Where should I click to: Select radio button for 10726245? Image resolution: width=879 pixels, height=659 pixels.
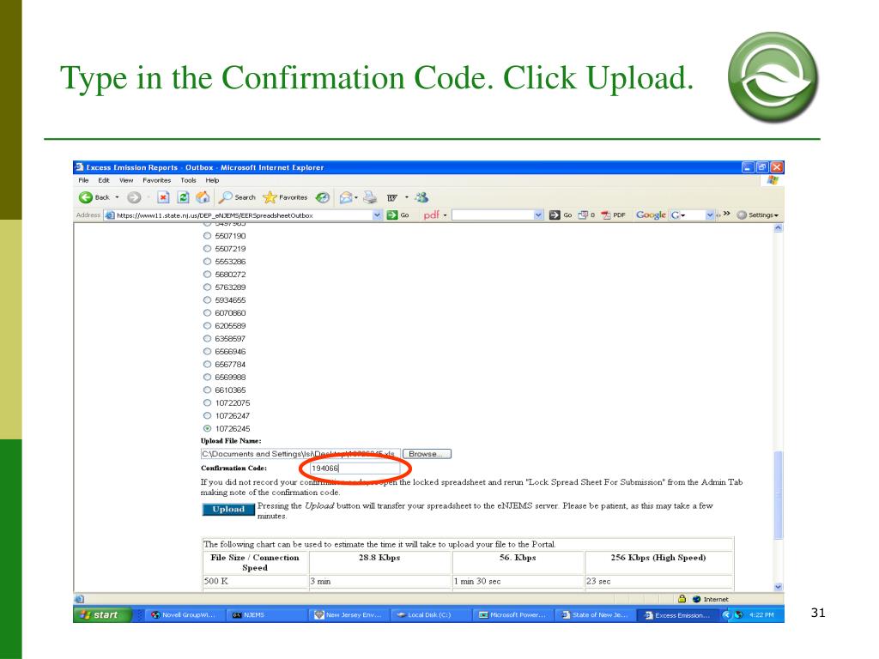tap(208, 429)
